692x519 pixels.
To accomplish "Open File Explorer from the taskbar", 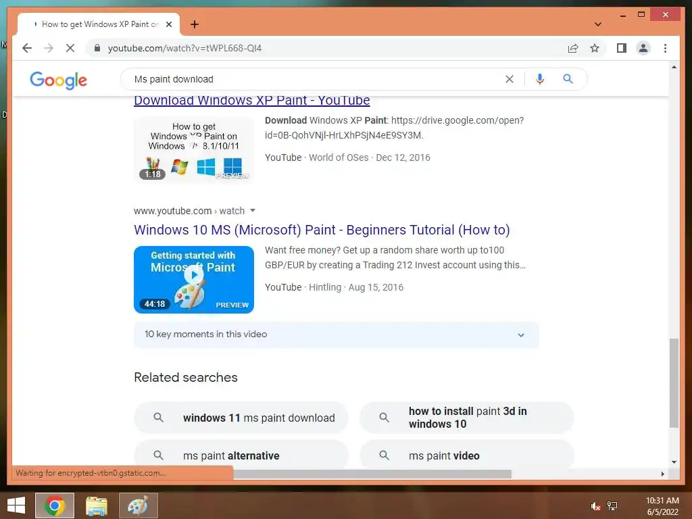I will tap(97, 505).
